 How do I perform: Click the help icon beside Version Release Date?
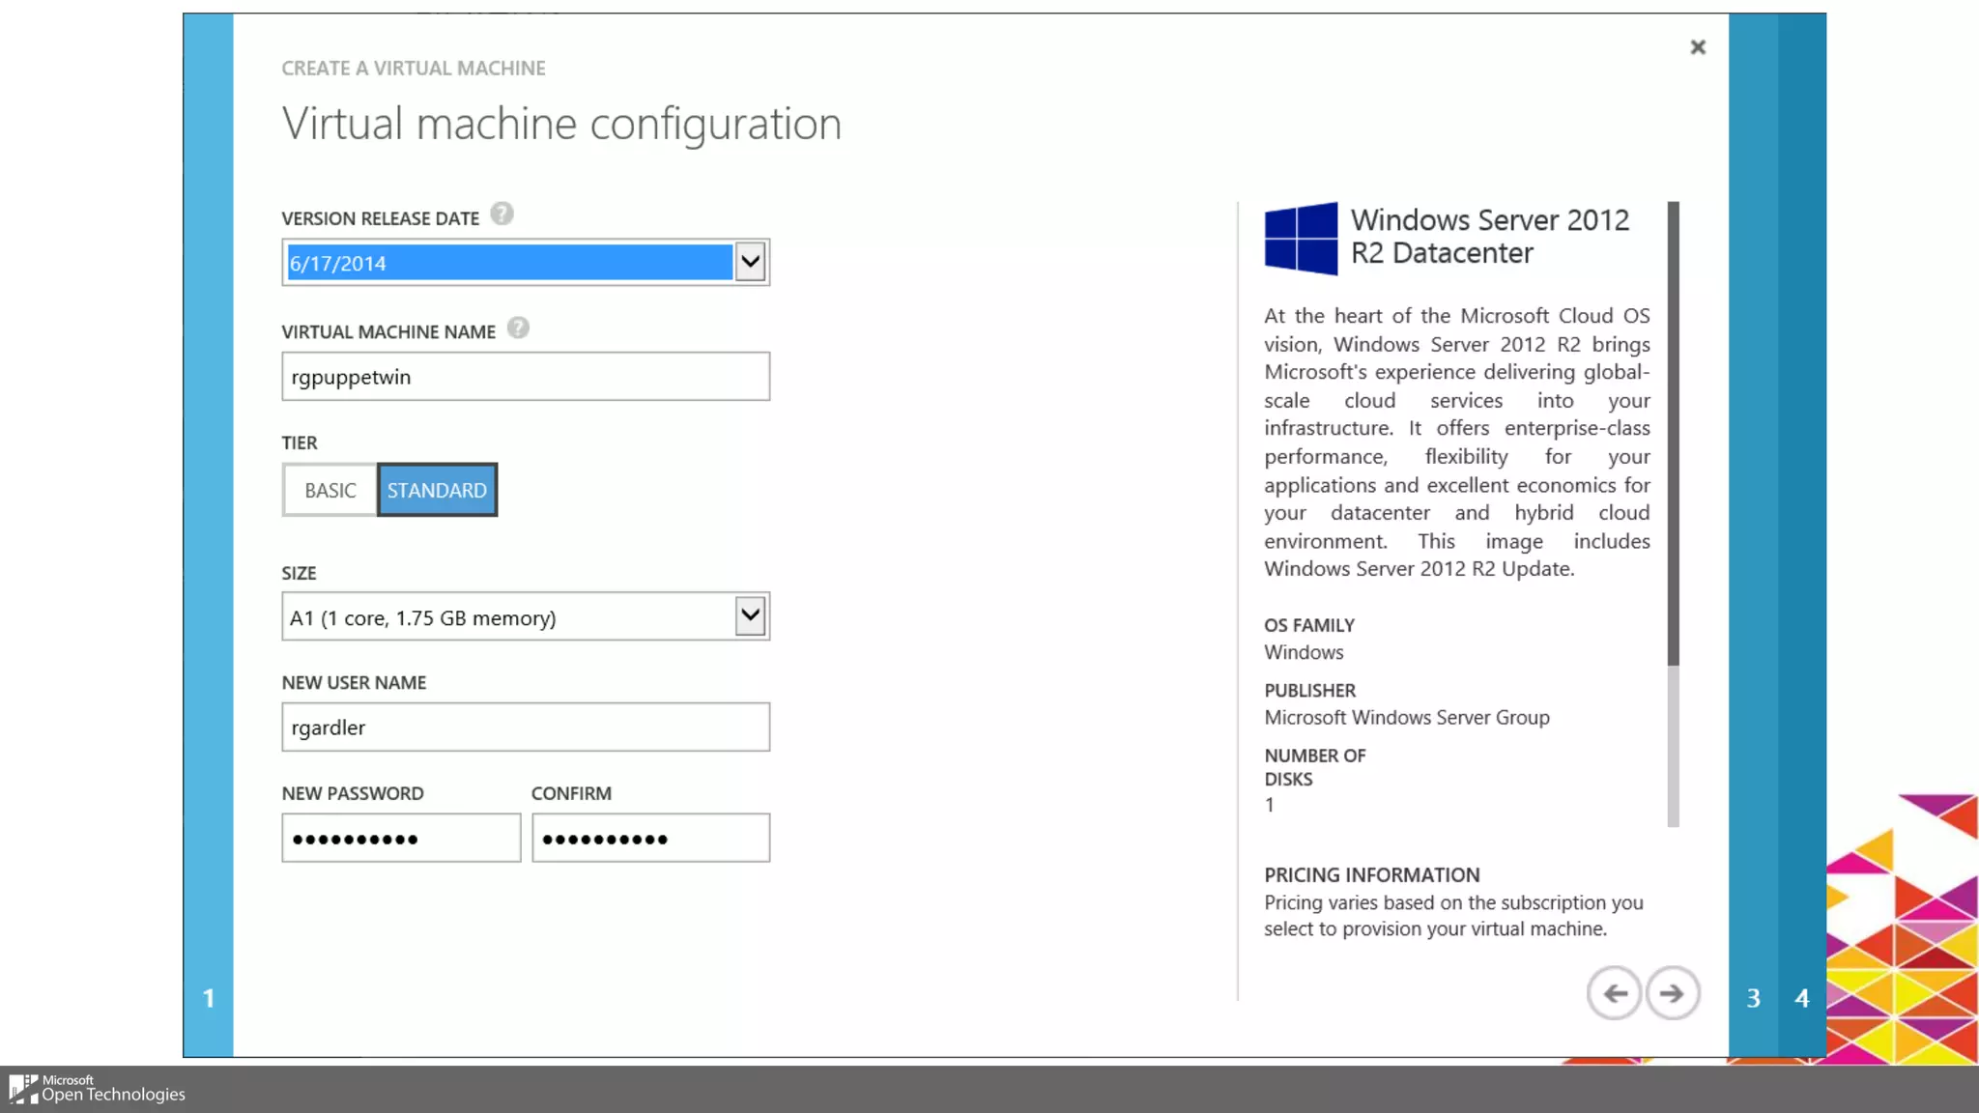[502, 214]
